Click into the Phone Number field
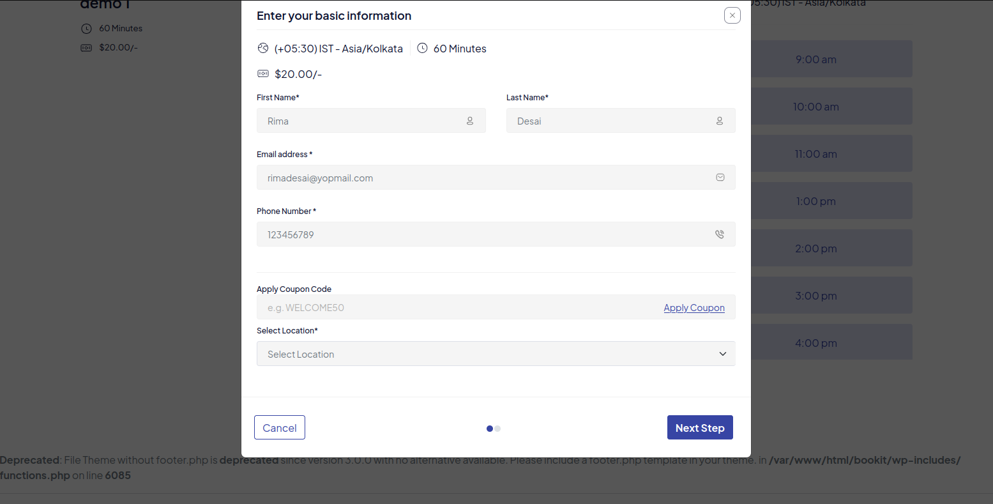Image resolution: width=993 pixels, height=504 pixels. (x=485, y=234)
